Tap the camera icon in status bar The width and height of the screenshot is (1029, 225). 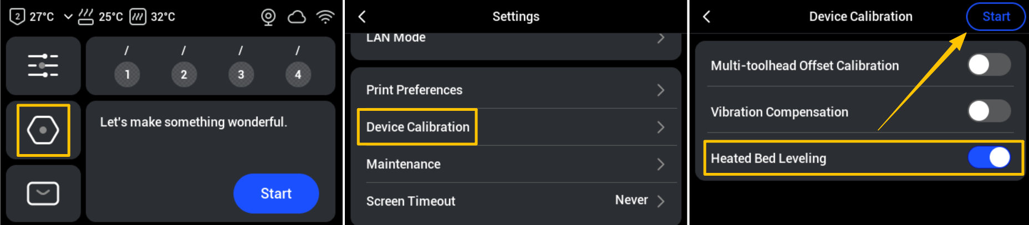[268, 17]
